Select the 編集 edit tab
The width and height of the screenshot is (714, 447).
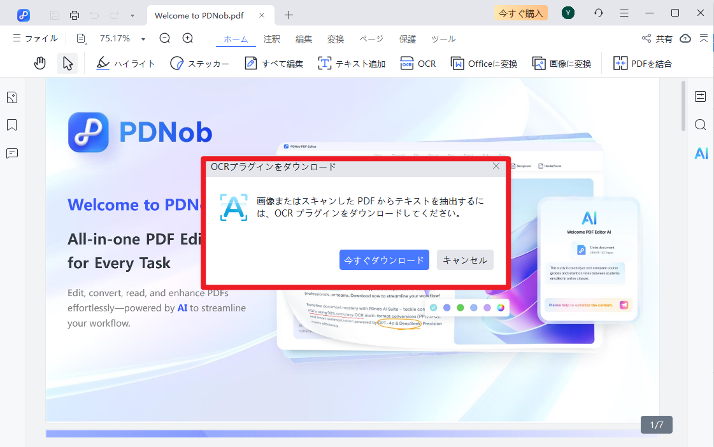[304, 39]
